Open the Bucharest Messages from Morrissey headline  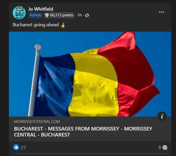coord(83,132)
